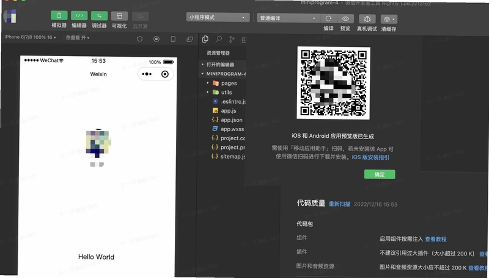Image resolution: width=489 pixels, height=278 pixels.
Task: Open the app.js file
Action: [224, 110]
